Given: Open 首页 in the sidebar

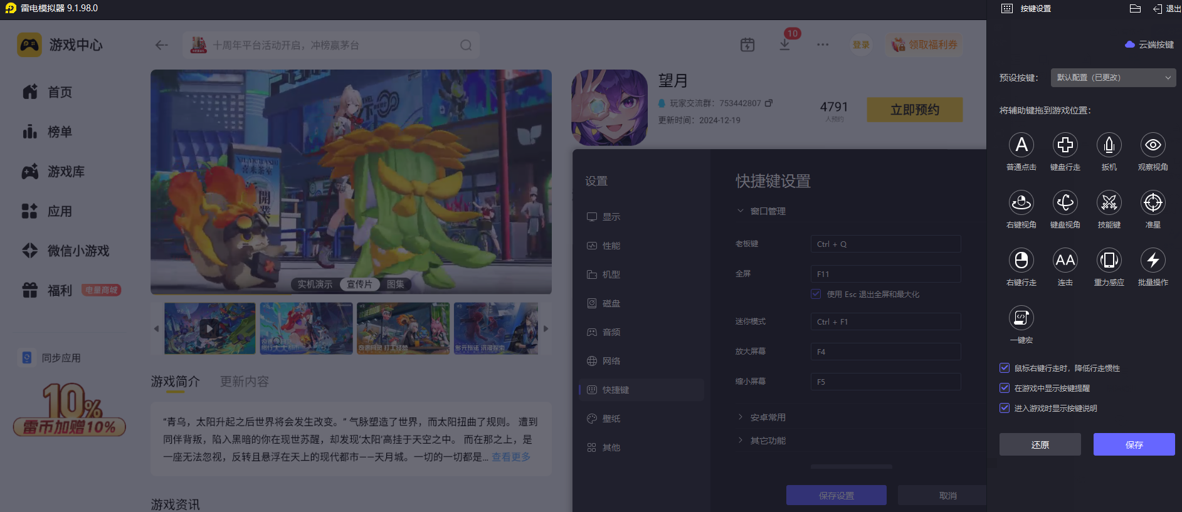Looking at the screenshot, I should 48,92.
